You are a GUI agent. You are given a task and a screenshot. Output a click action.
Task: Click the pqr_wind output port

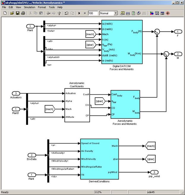click(x=154, y=172)
